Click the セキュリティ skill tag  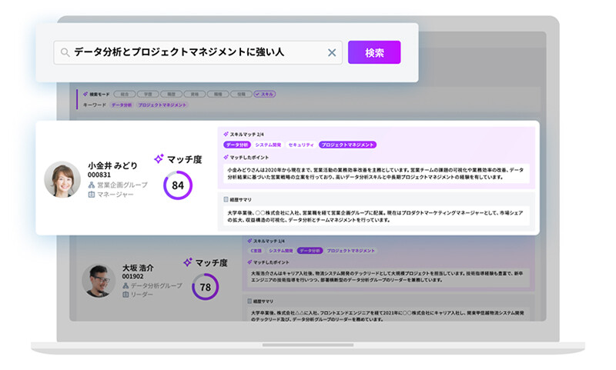301,145
